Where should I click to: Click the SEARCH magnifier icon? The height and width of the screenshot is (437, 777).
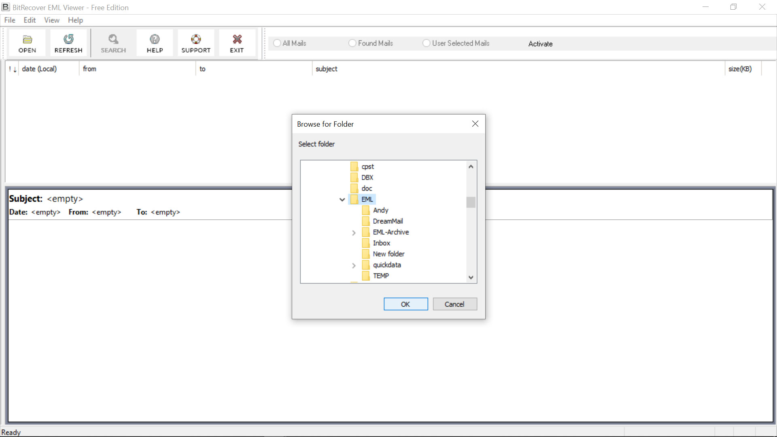pyautogui.click(x=113, y=39)
